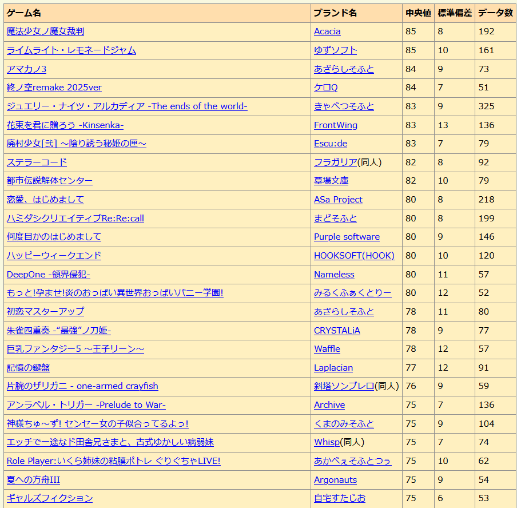Open the フラガリア brand link
517x508 pixels.
pyautogui.click(x=335, y=162)
